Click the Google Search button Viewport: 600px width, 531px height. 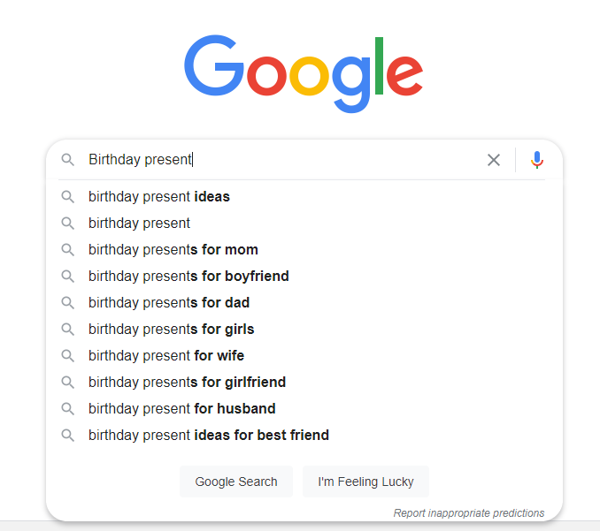pyautogui.click(x=236, y=482)
